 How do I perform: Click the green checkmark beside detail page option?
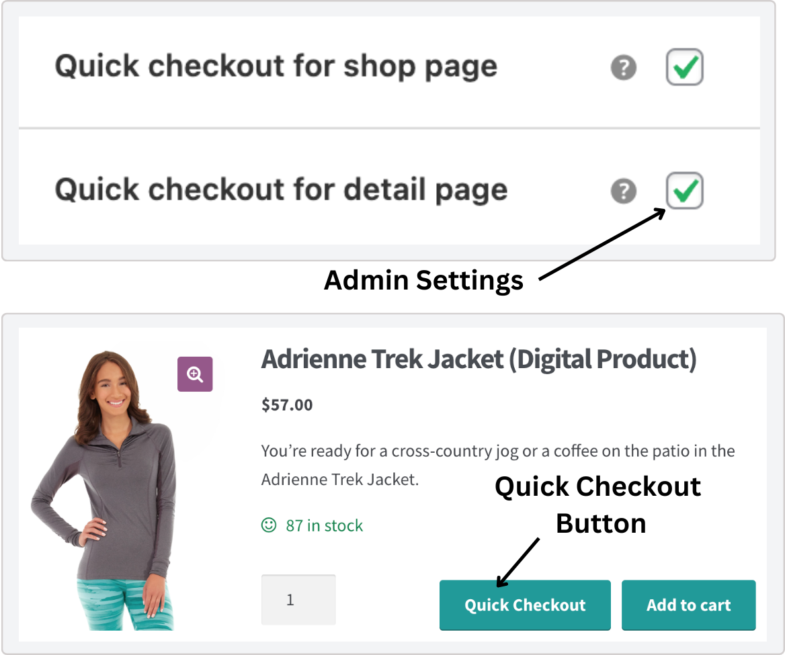pyautogui.click(x=684, y=191)
